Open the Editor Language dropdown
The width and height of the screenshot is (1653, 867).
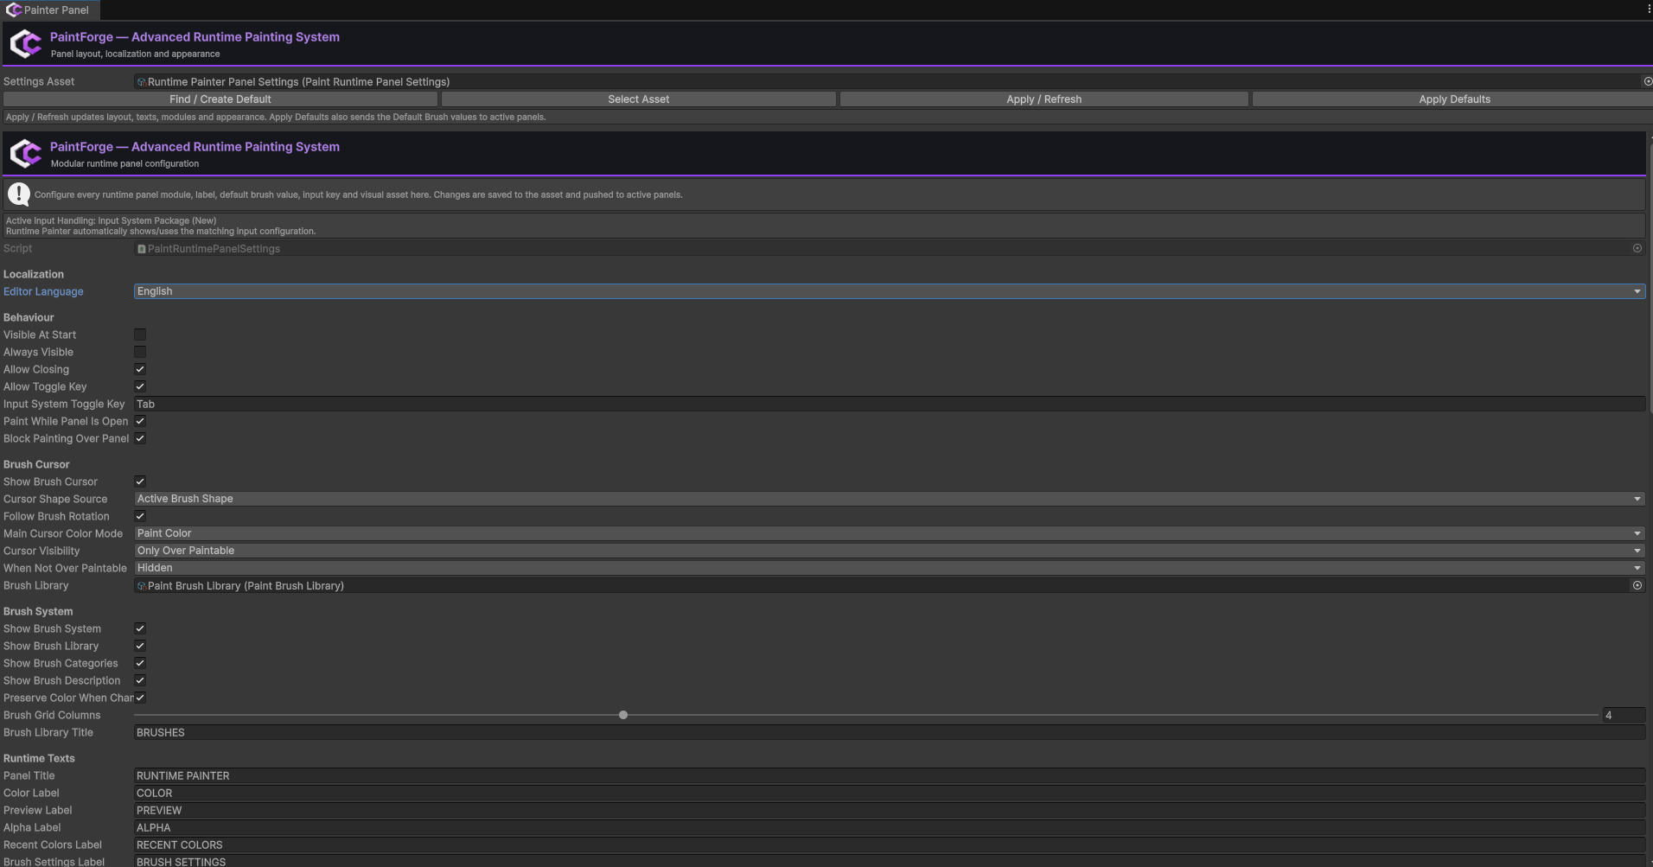coord(889,291)
